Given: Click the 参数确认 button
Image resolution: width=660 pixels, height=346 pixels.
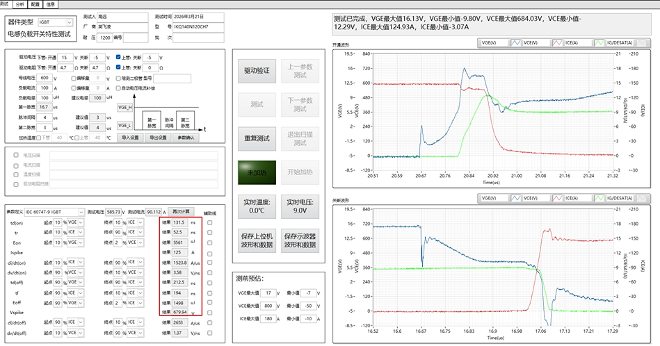Looking at the screenshot, I should (x=186, y=138).
